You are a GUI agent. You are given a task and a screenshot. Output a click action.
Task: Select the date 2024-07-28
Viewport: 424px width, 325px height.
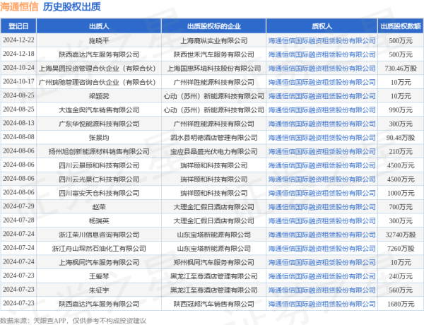[18, 220]
